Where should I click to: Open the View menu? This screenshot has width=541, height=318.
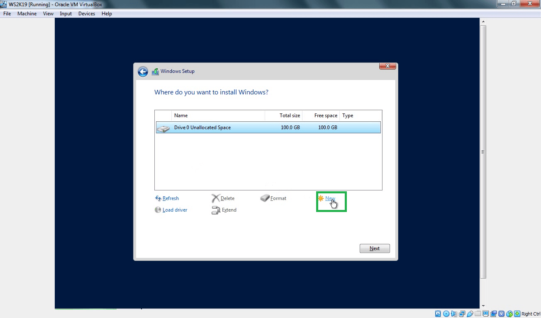pos(48,14)
